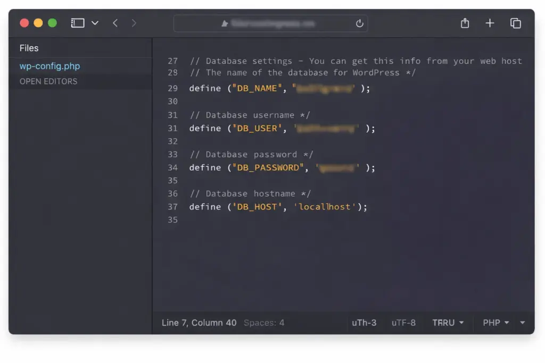545x363 pixels.
Task: Open the PHP language dropdown
Action: point(496,323)
